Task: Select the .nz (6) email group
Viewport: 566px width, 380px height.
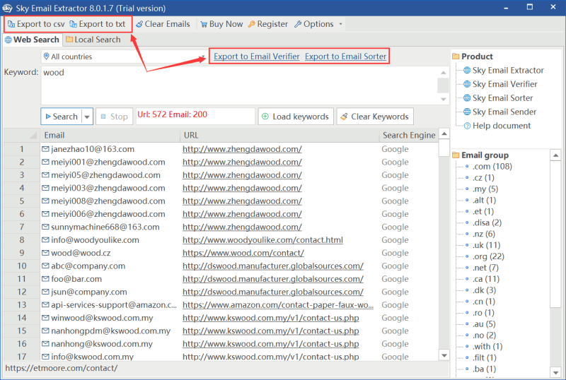Action: click(x=484, y=234)
